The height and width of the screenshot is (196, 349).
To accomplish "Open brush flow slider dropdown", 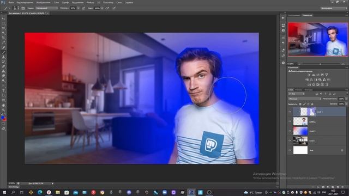I will point(102,8).
